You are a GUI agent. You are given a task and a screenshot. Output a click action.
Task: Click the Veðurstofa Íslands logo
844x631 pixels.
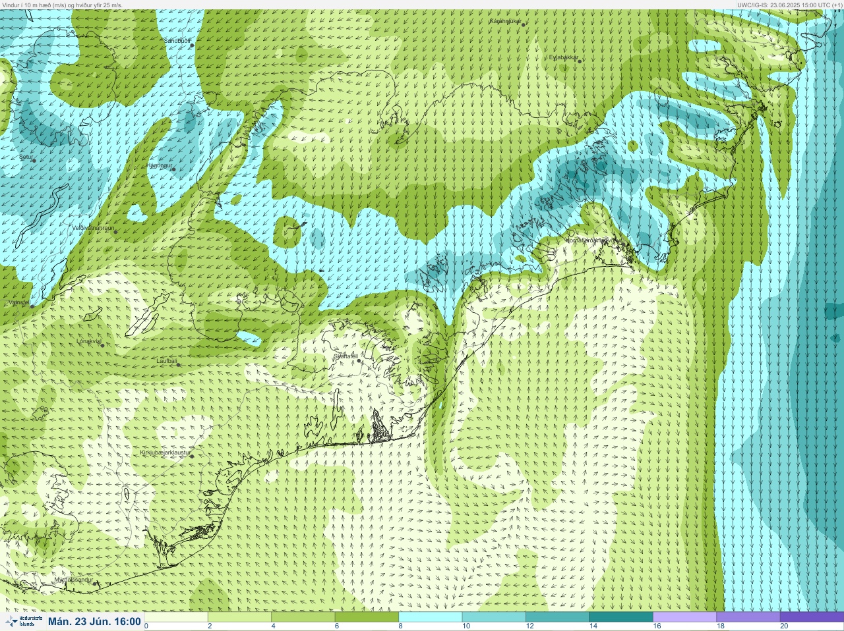click(23, 621)
